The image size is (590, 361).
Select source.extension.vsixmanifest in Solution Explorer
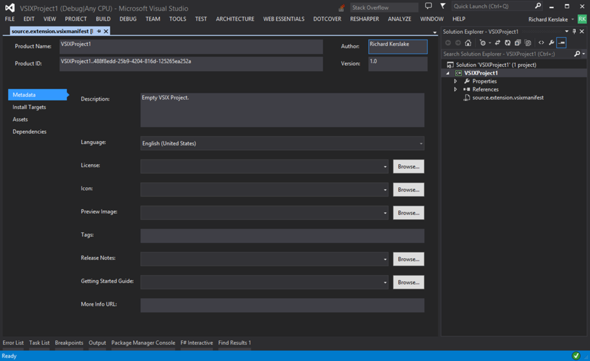pyautogui.click(x=507, y=98)
